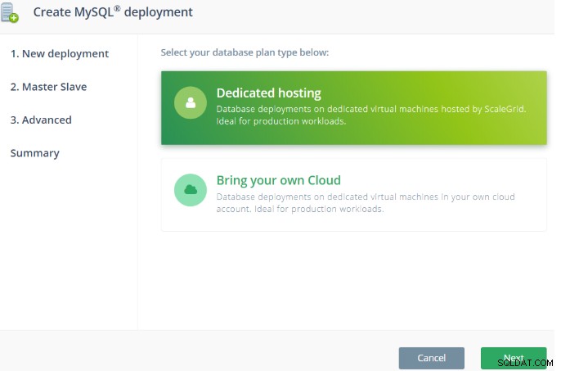Switch to the 3. Advanced step

pos(41,120)
